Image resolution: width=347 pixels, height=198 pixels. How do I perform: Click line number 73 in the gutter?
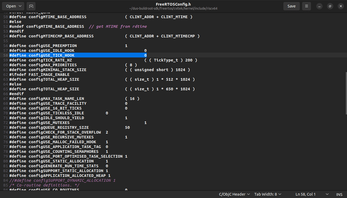[x=6, y=127]
